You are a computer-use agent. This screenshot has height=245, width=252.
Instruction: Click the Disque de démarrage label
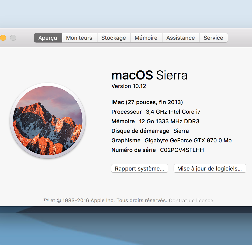point(140,131)
